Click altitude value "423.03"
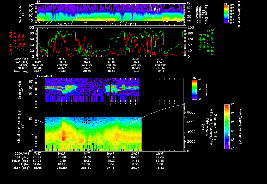 coord(111,68)
